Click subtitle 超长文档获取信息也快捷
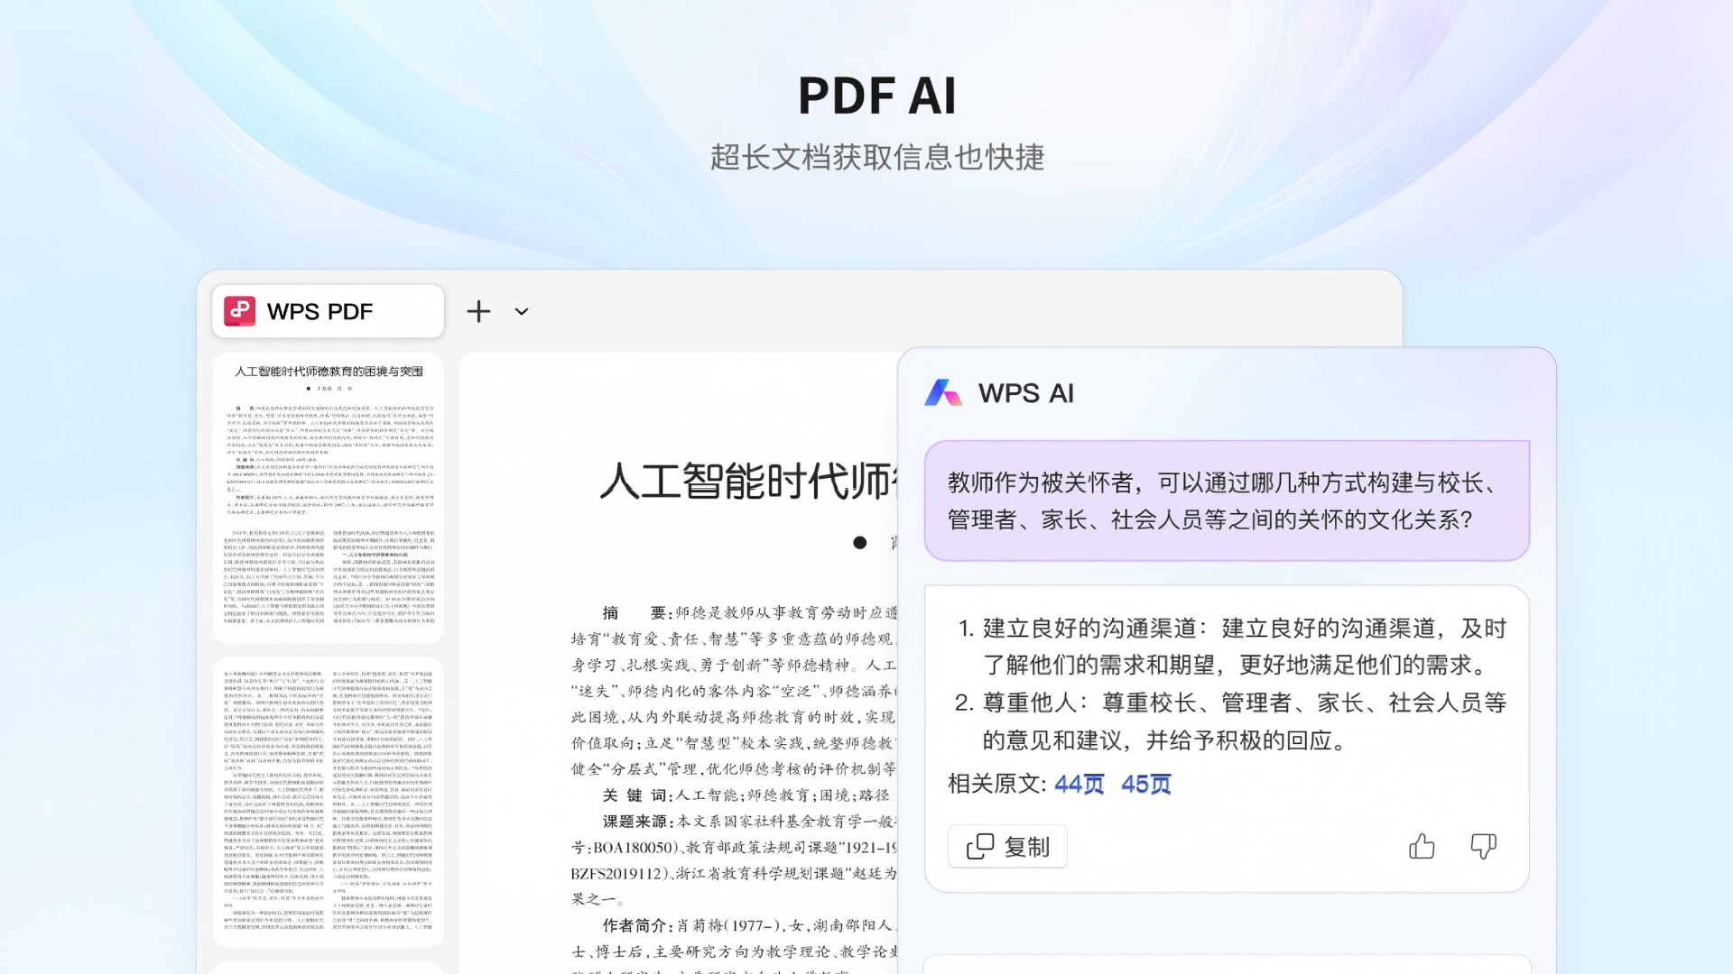Viewport: 1733px width, 974px height. tap(876, 157)
